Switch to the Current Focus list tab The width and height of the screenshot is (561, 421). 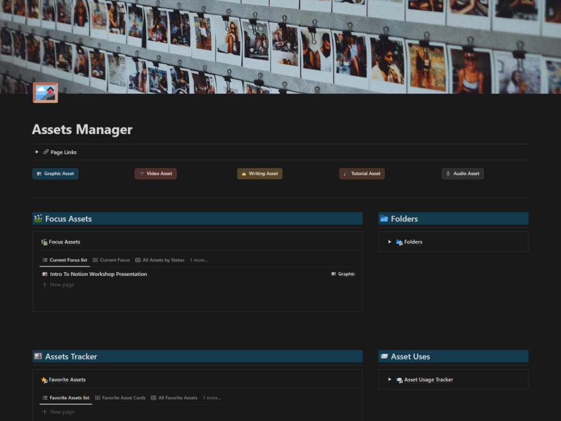click(65, 260)
